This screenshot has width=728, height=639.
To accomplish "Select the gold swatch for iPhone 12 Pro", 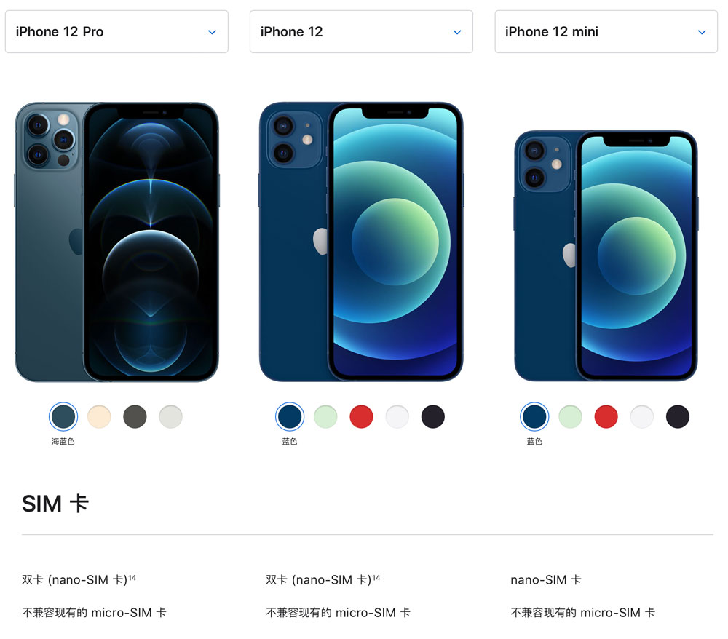I will (x=99, y=416).
